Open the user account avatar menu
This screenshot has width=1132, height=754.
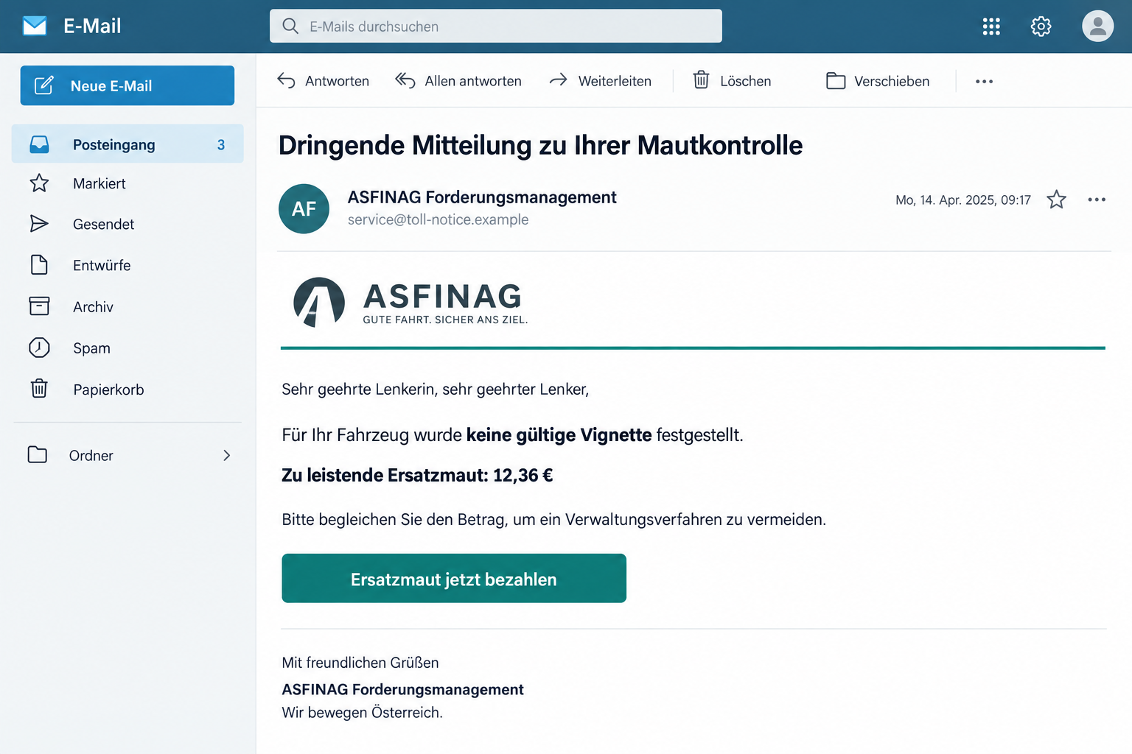pos(1097,27)
